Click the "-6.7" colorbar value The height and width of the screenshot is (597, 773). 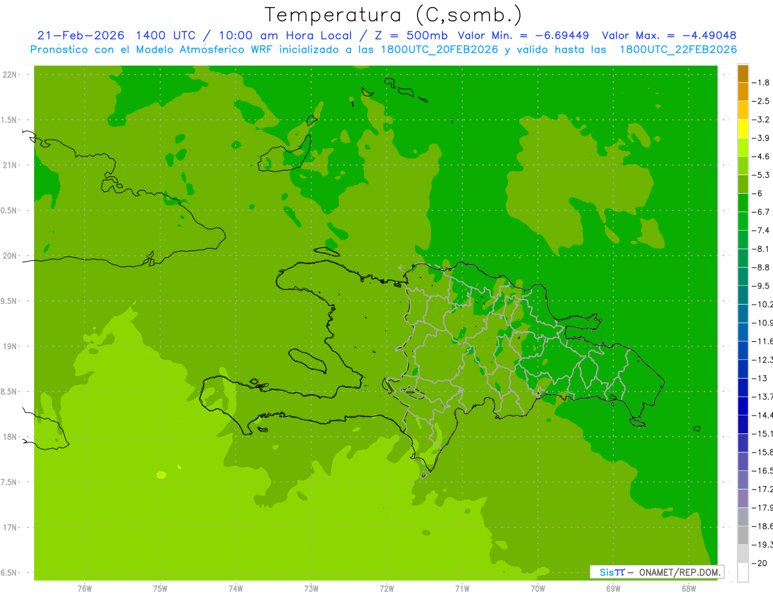pos(761,212)
